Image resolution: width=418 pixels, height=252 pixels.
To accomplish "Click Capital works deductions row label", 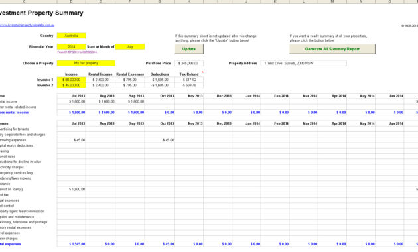I will (17, 145).
